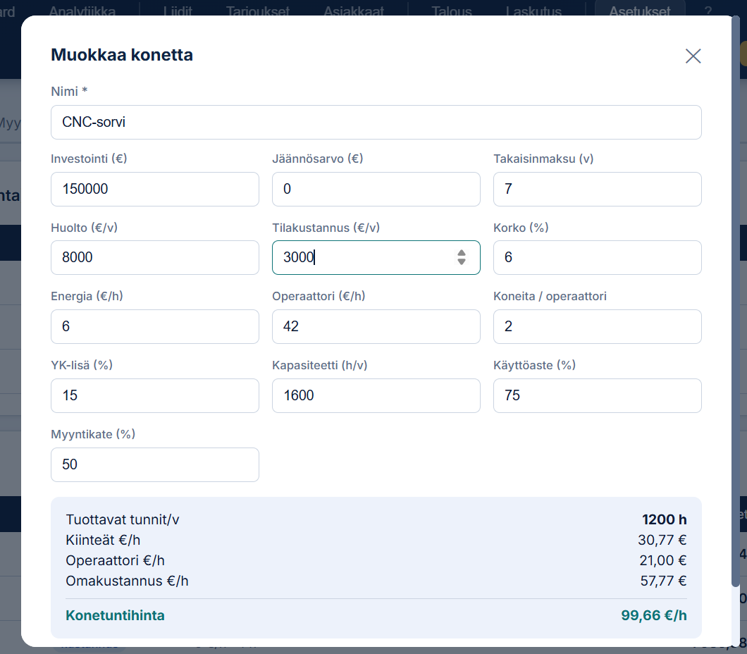Click the Jäännösarvo (€) input

(x=376, y=189)
